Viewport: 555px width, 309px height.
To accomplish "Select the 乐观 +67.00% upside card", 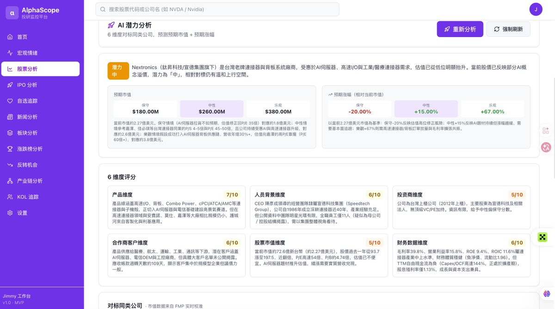I will click(492, 109).
